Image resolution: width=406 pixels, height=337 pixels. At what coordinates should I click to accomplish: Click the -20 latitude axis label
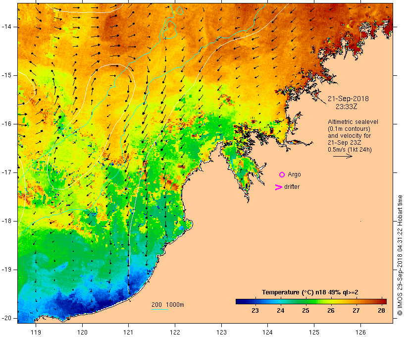point(6,318)
